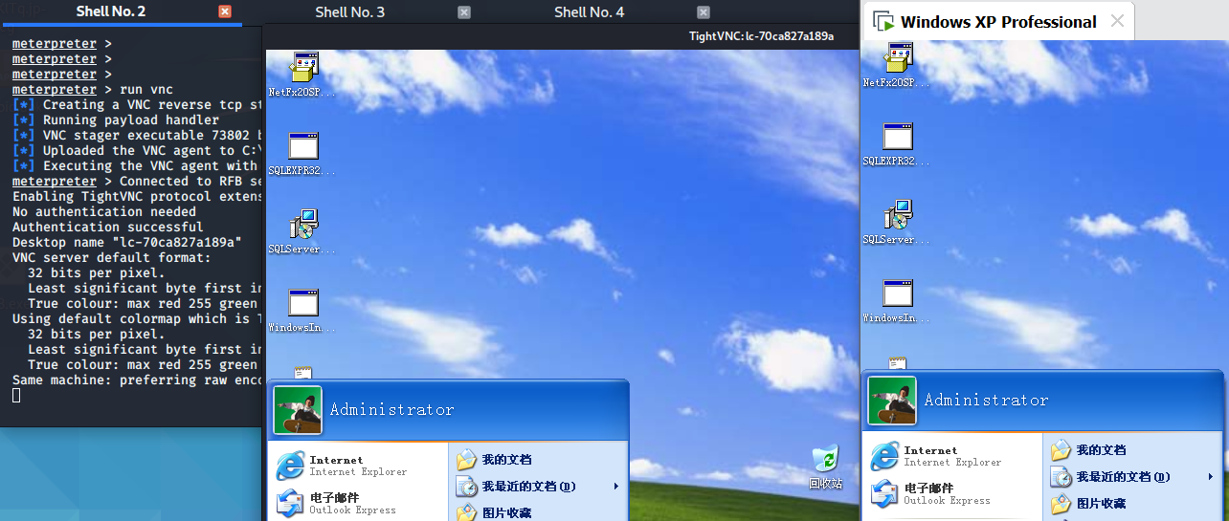Click the Administrator name in TightVNC menu

pos(392,410)
